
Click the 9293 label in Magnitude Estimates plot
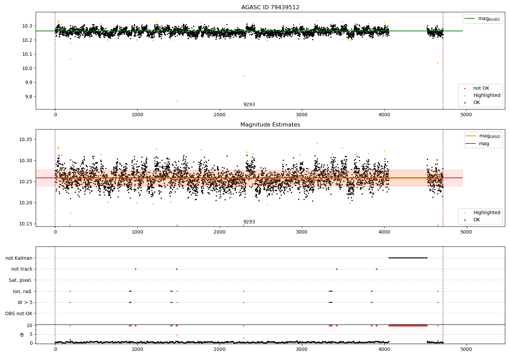[249, 222]
